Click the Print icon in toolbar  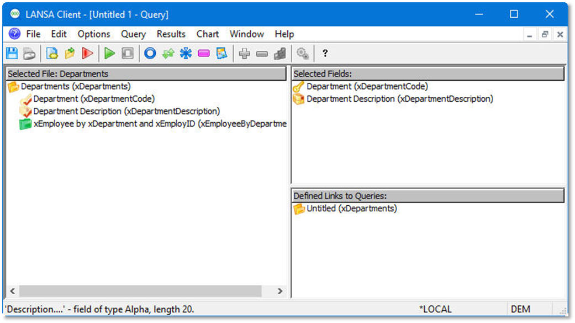pos(29,54)
